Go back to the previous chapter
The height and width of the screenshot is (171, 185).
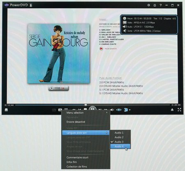[79, 110]
